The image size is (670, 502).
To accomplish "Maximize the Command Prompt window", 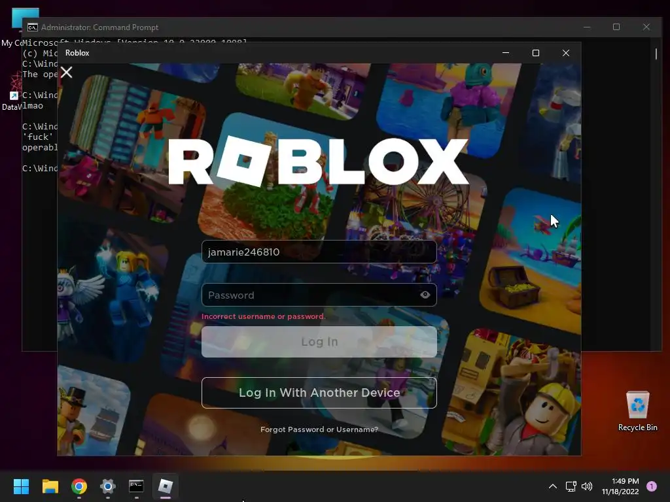I will point(616,27).
